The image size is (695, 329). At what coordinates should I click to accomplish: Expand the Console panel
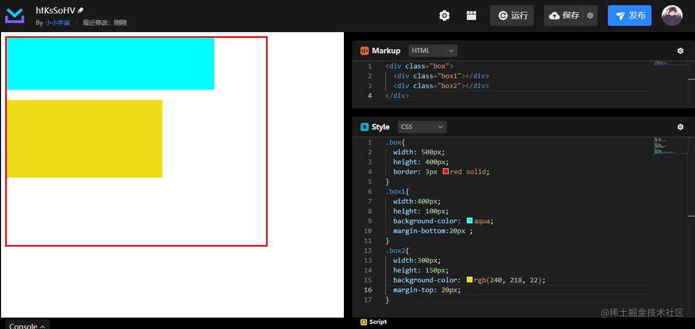tap(27, 325)
